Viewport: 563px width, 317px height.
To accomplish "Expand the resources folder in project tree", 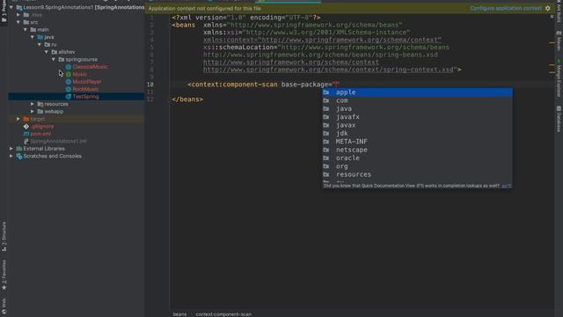I will click(33, 104).
